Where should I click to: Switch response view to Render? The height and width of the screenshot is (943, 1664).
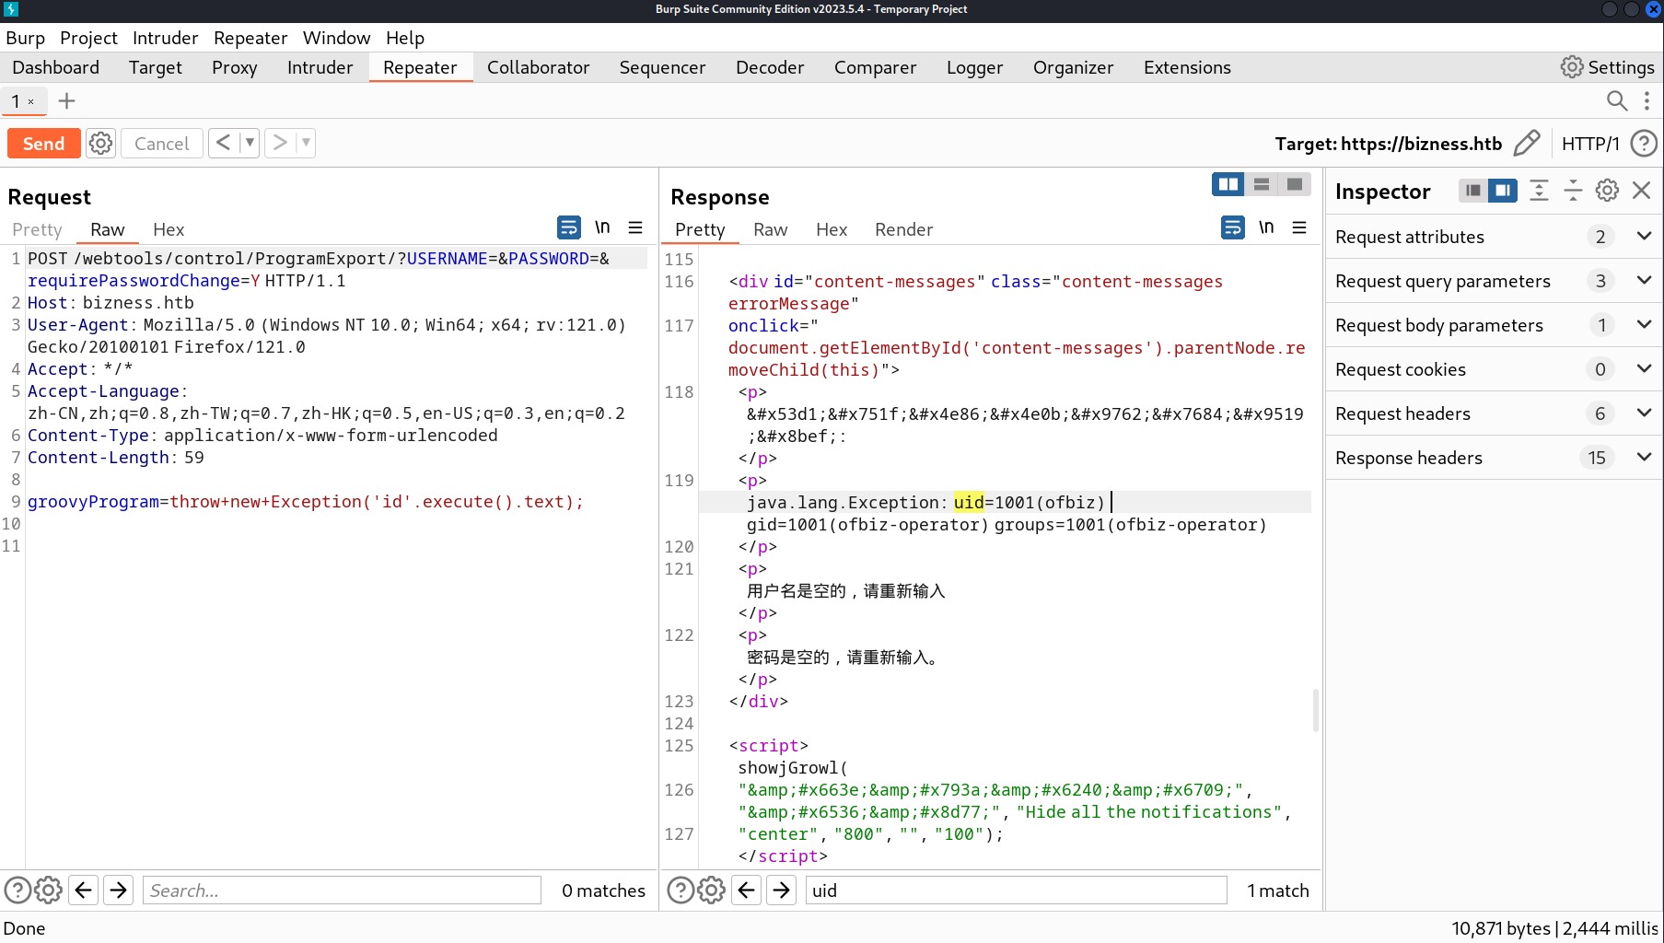903,229
